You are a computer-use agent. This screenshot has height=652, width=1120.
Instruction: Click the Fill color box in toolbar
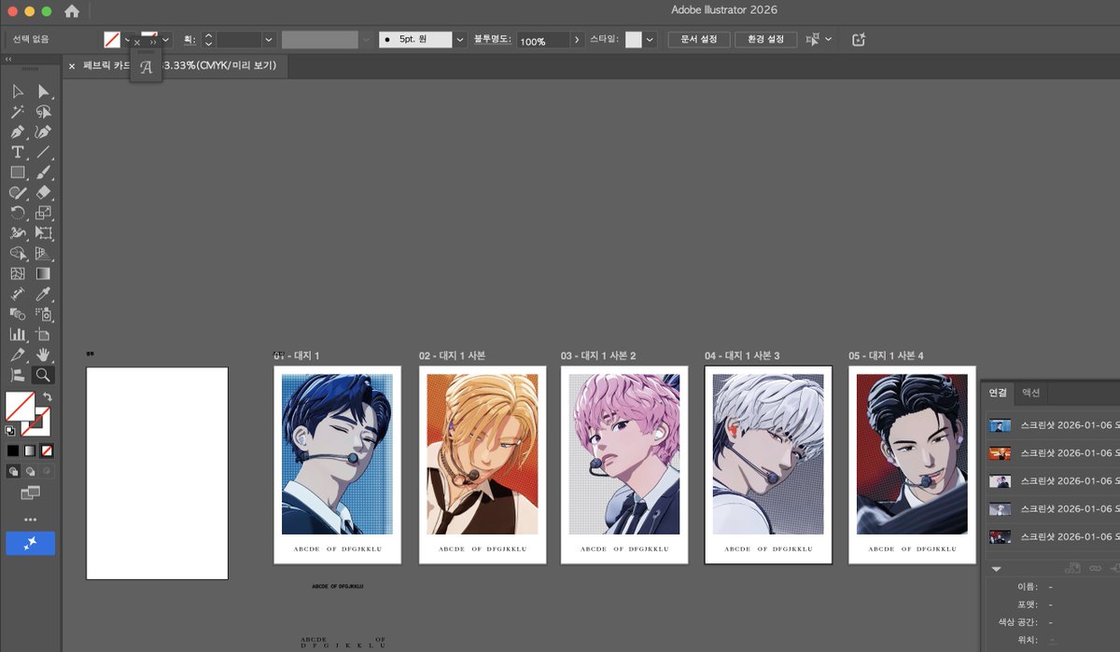click(x=20, y=406)
